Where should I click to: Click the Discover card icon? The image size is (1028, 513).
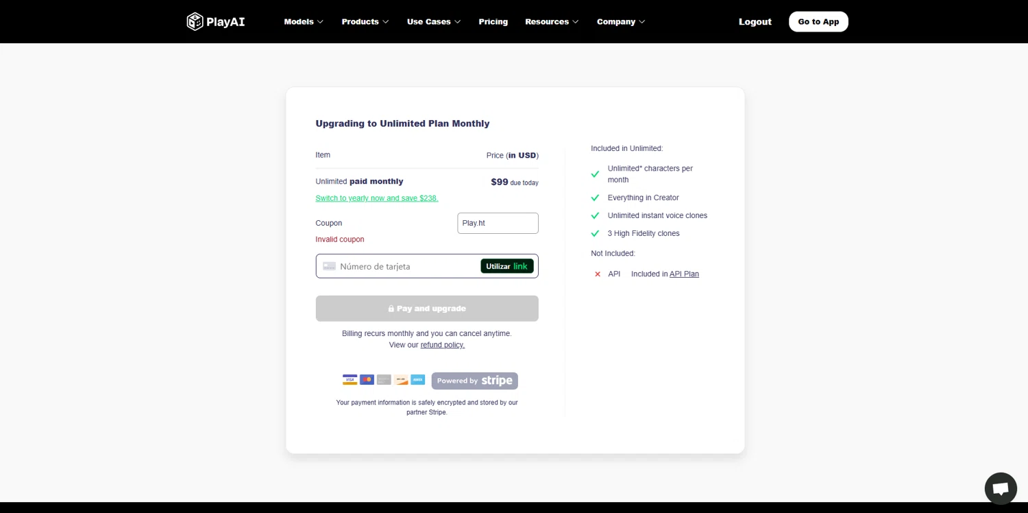click(401, 380)
